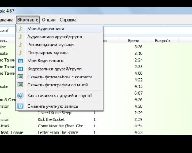Click note icon beside Аудиозаписи друзей/групп
Screen dimensions: 192x153
click(20, 37)
